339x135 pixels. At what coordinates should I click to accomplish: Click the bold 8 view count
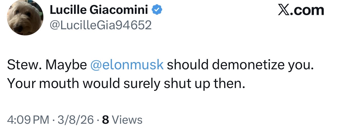tap(105, 120)
